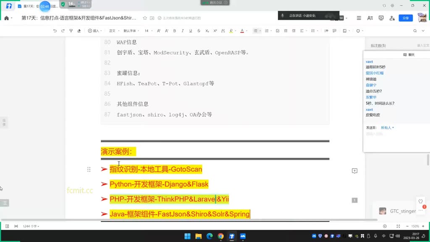The width and height of the screenshot is (430, 242).
Task: Toggle superscript formatting
Action: pos(215,31)
